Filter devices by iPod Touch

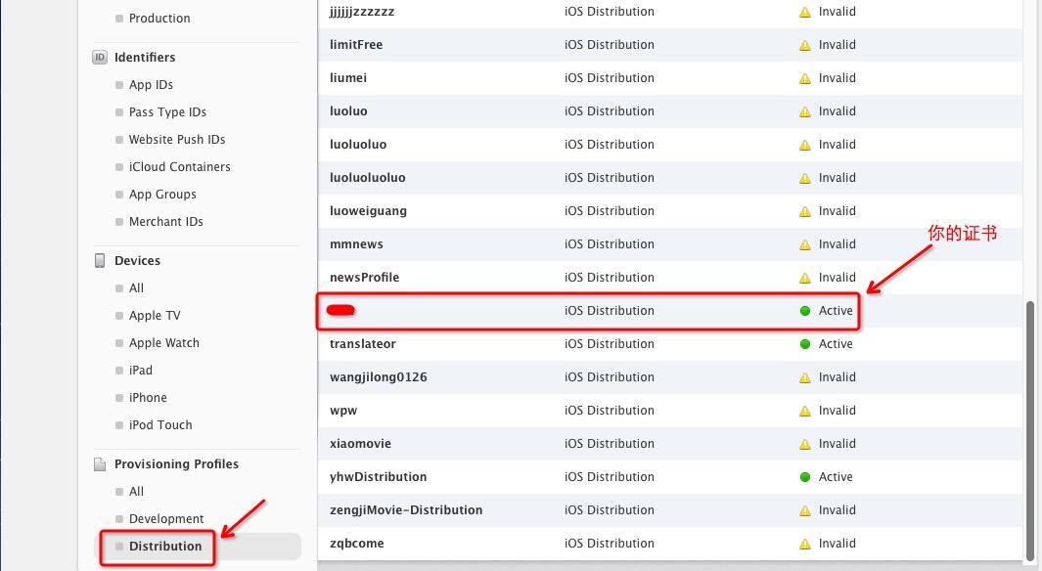pos(160,424)
